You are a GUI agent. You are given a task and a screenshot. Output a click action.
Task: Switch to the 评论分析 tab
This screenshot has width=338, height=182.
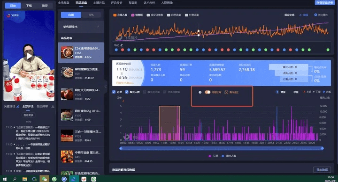coord(116,3)
